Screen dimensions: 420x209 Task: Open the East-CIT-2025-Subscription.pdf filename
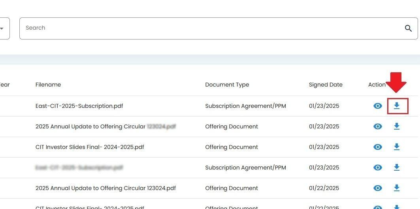79,106
